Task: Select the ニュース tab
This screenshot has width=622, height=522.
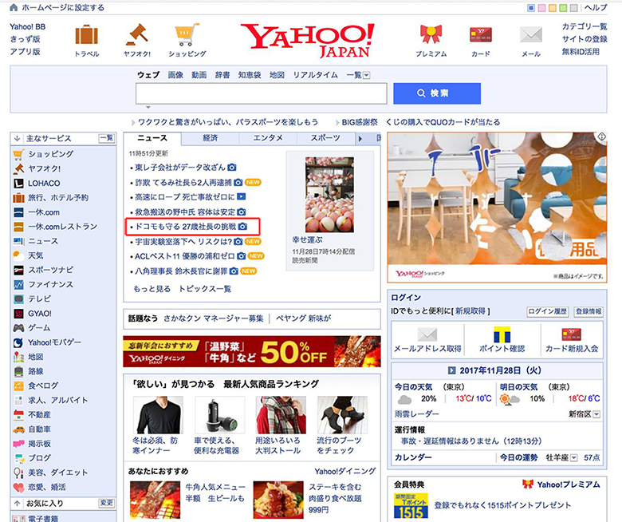Action: click(152, 138)
